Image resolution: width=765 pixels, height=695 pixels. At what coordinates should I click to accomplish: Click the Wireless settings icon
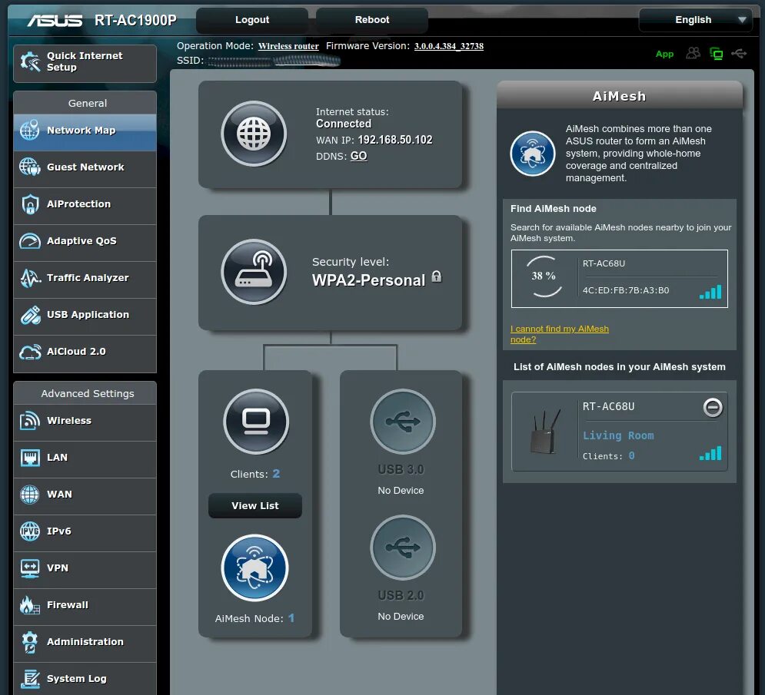click(x=30, y=421)
